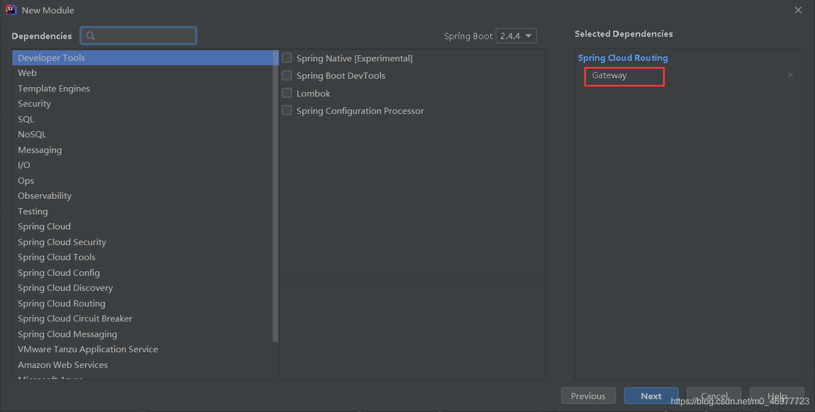Screen dimensions: 815x412
Task: Select Gateway in Selected Dependencies
Action: (x=609, y=75)
